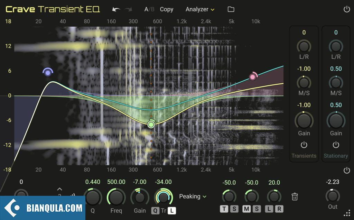Image resolution: width=354 pixels, height=220 pixels.
Task: Click the Crave Transient EQ title
Action: [53, 9]
